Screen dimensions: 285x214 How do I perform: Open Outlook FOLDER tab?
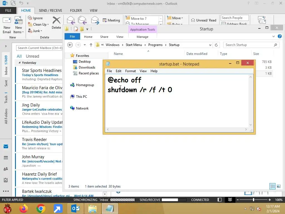pyautogui.click(x=76, y=11)
